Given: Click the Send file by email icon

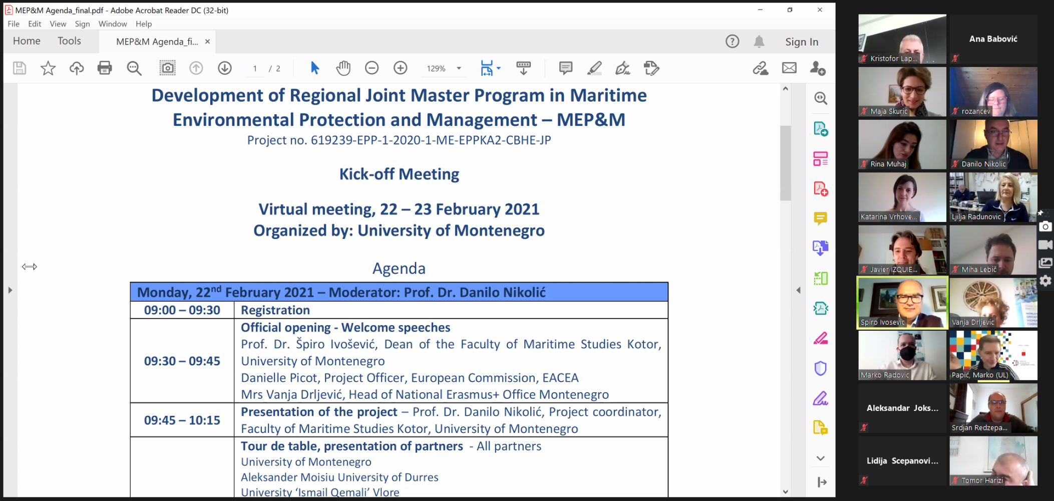Looking at the screenshot, I should [x=789, y=68].
